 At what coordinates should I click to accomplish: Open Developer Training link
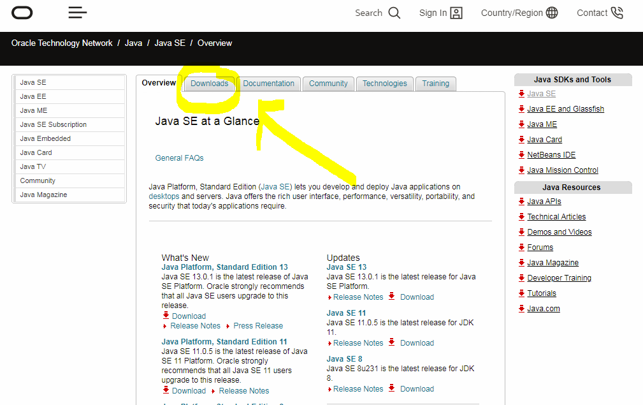click(x=560, y=278)
